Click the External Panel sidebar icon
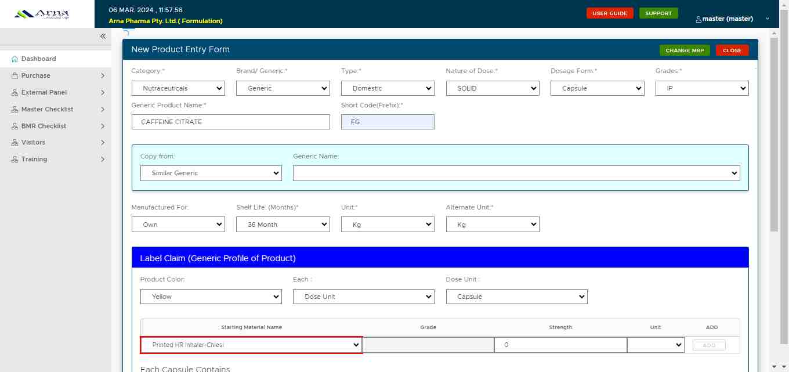 pos(15,93)
